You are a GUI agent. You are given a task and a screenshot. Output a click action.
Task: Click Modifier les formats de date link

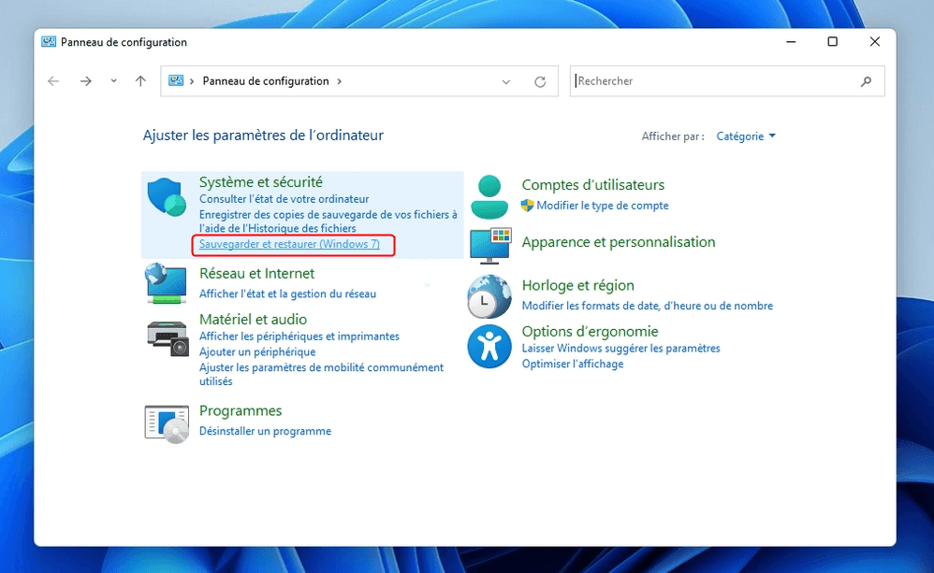(648, 306)
